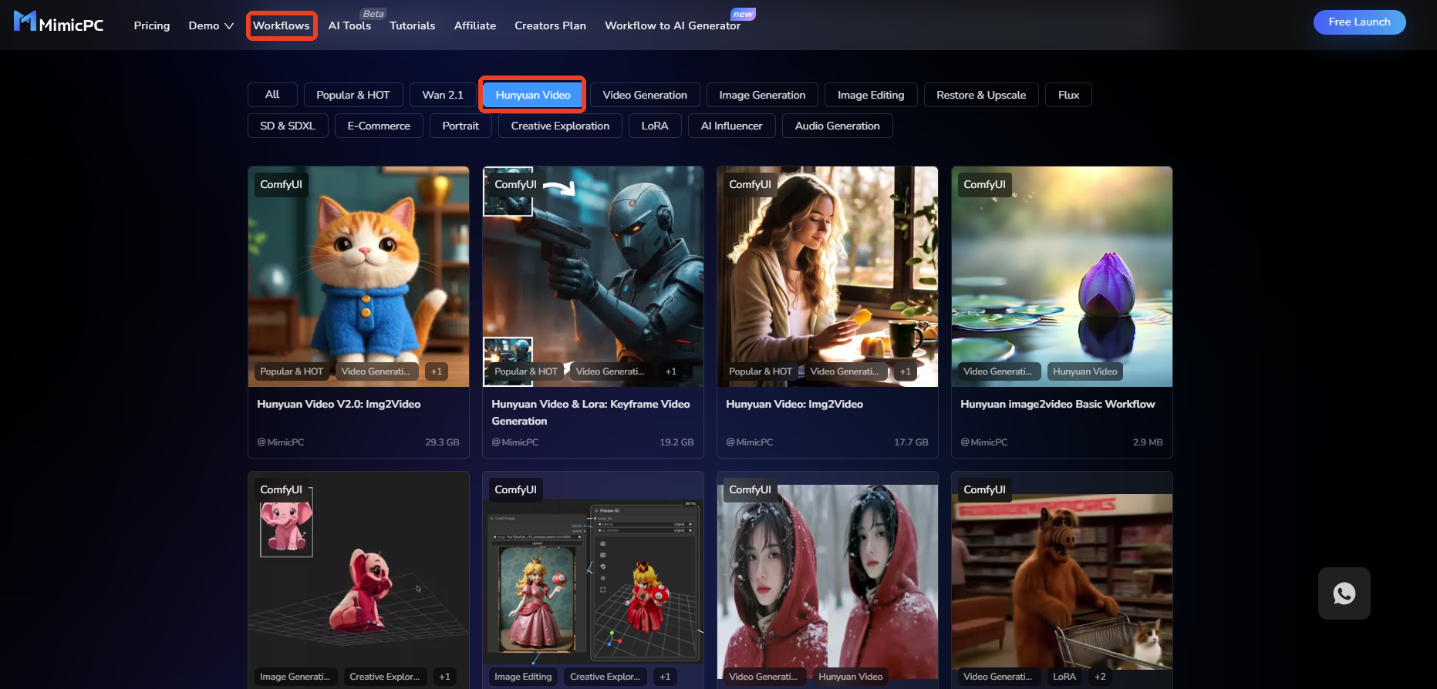
Task: Filter by Video Generation category
Action: [645, 95]
